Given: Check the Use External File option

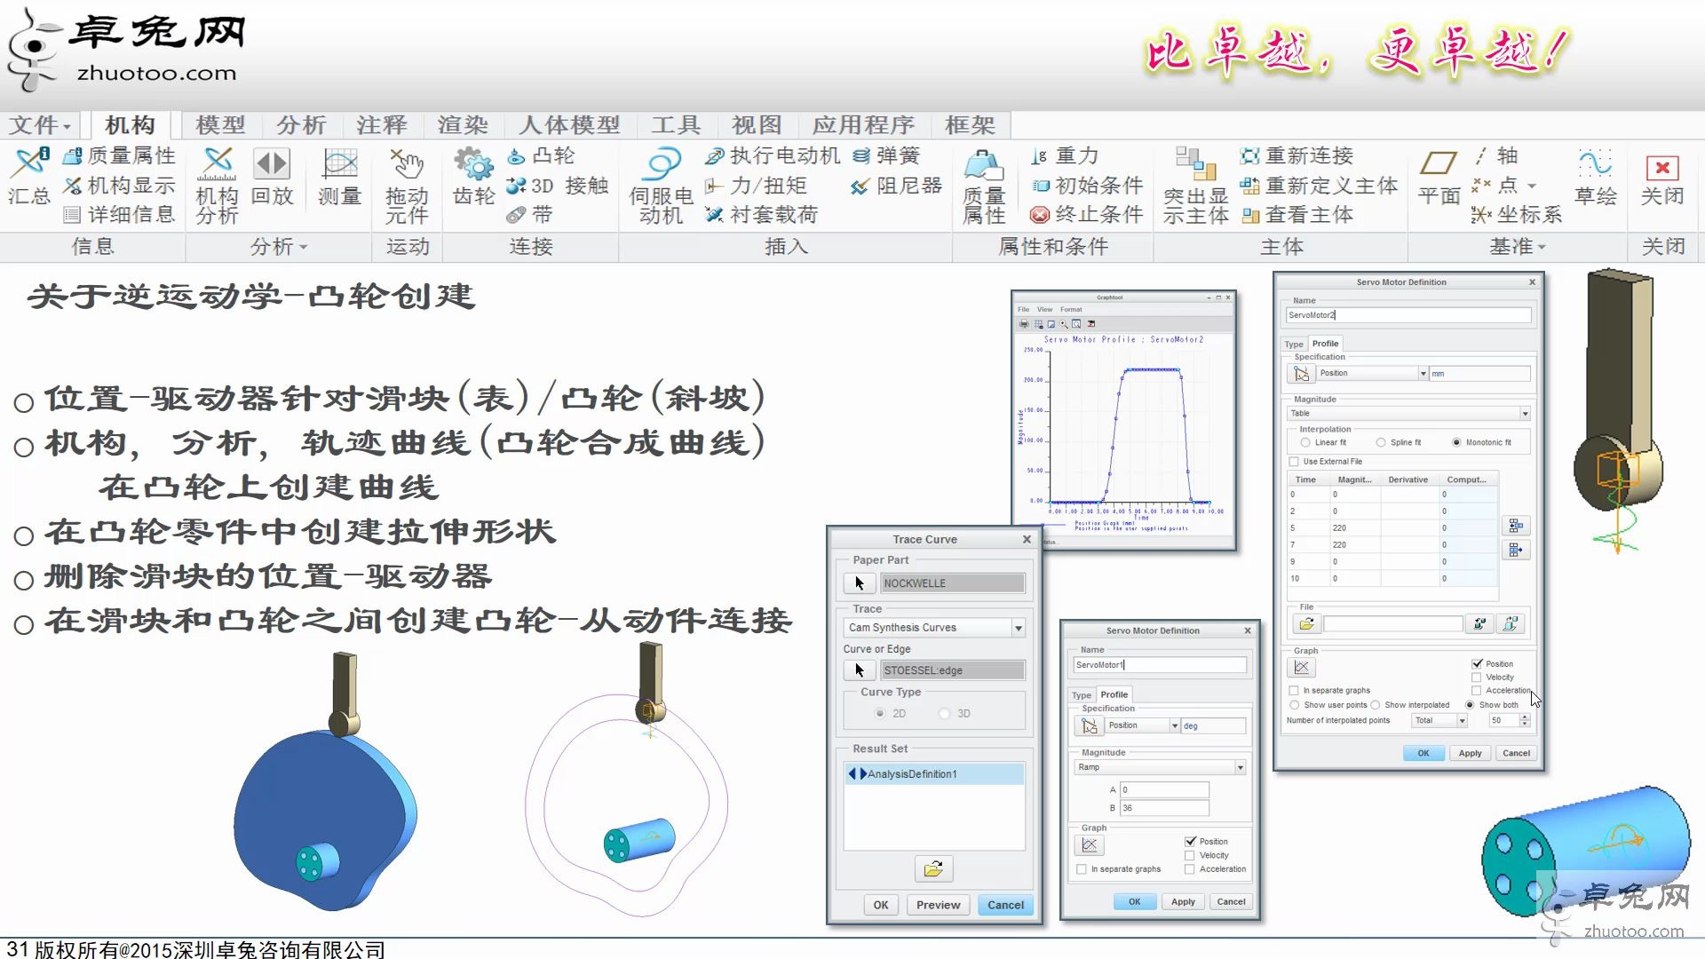Looking at the screenshot, I should 1294,461.
